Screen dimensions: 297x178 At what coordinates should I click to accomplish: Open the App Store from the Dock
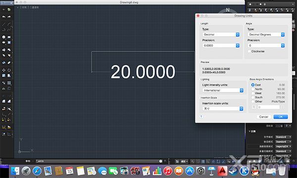(190, 171)
